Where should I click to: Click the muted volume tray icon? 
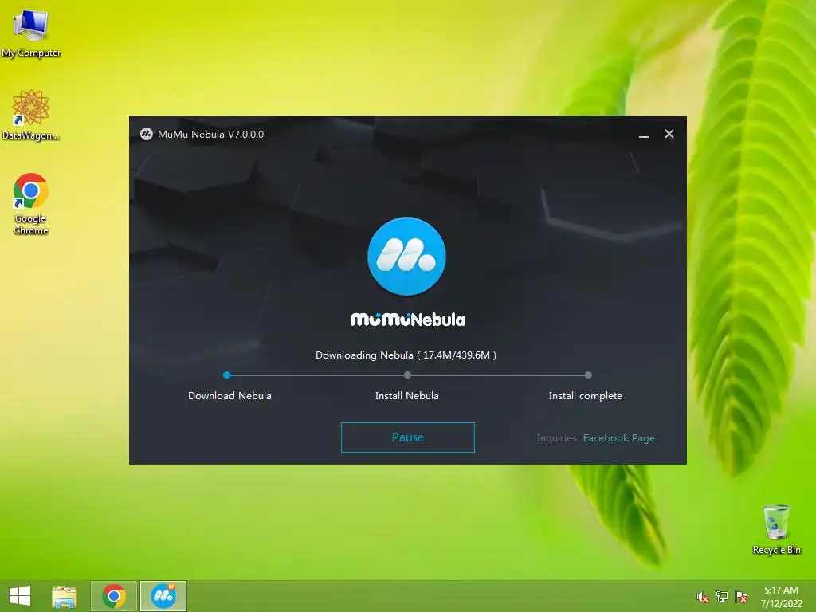click(703, 597)
